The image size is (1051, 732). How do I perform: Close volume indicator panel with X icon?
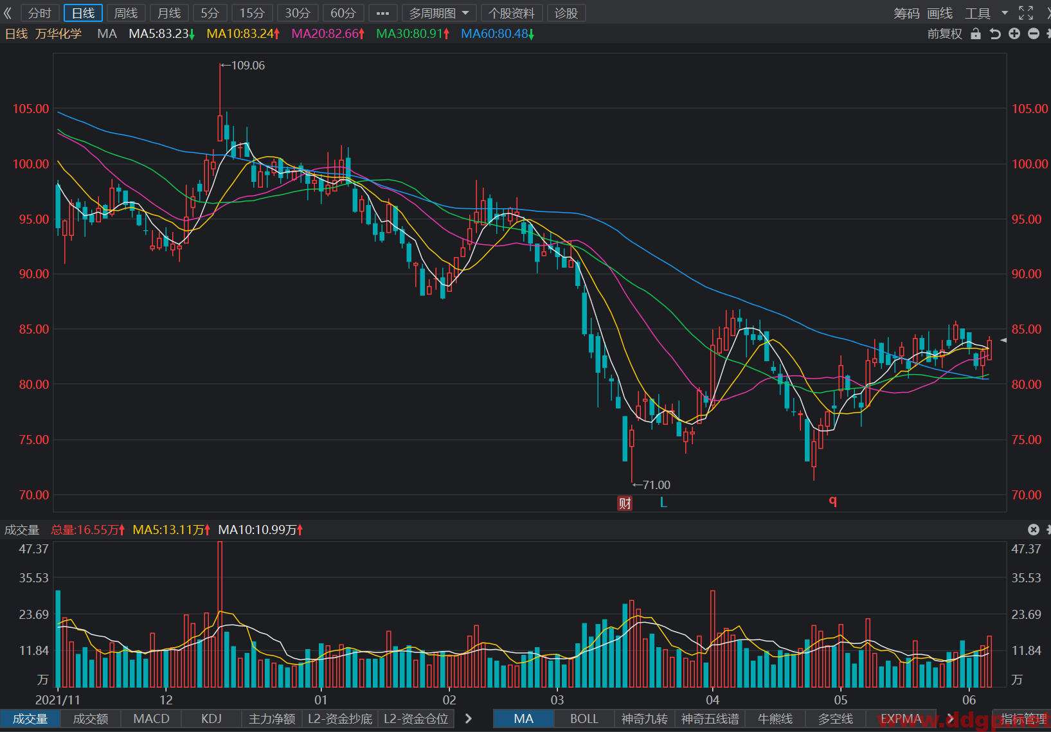tap(1034, 530)
